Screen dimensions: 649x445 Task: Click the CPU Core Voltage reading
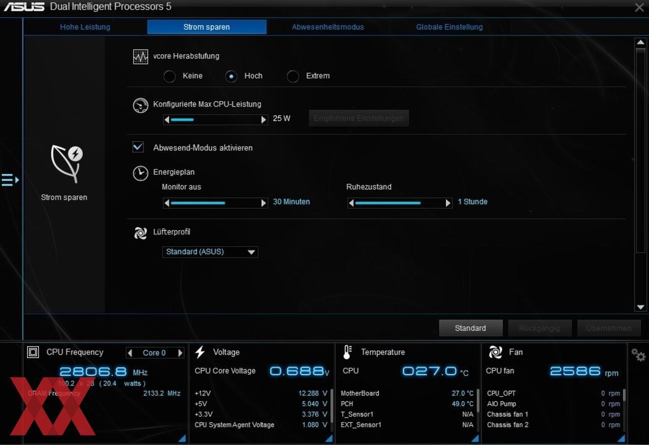[x=299, y=371]
